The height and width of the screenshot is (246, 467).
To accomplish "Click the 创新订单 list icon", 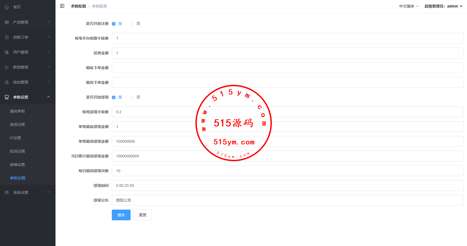I will click(7, 37).
